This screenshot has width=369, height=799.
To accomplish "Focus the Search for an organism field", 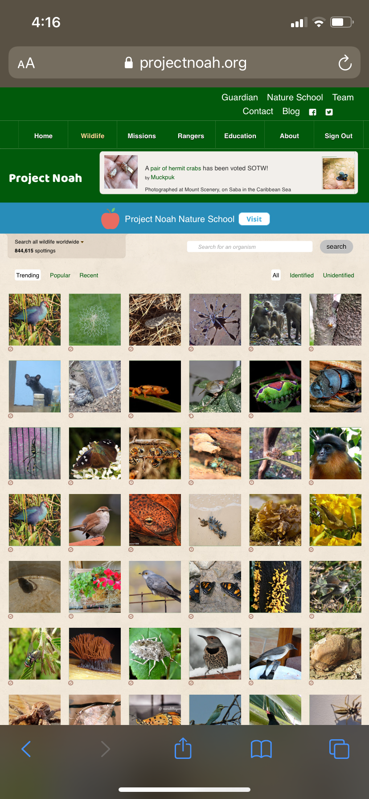I will (x=250, y=247).
